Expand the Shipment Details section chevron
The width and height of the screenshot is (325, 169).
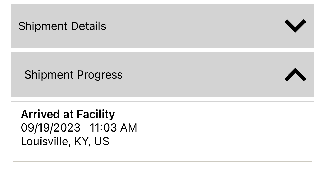(x=295, y=26)
